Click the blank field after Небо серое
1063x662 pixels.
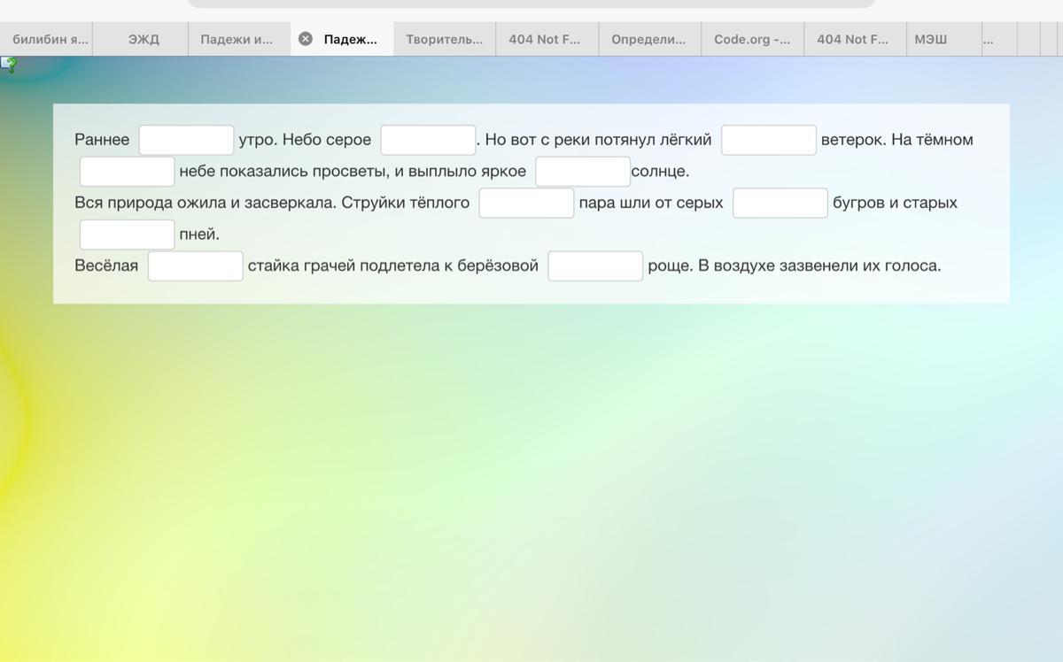(428, 140)
